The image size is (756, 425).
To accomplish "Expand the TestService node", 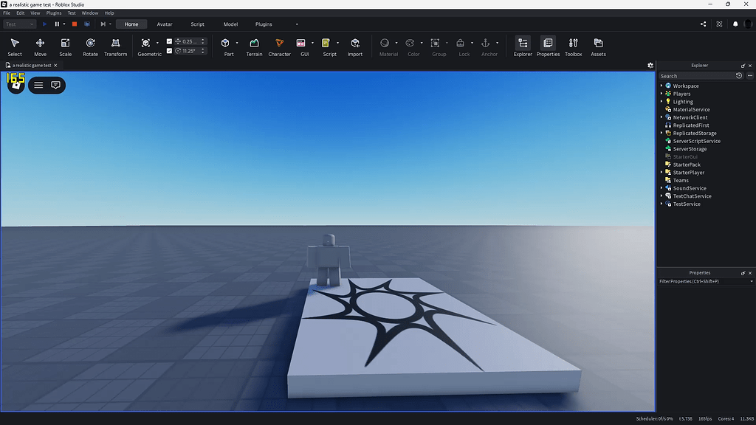I will pos(661,204).
